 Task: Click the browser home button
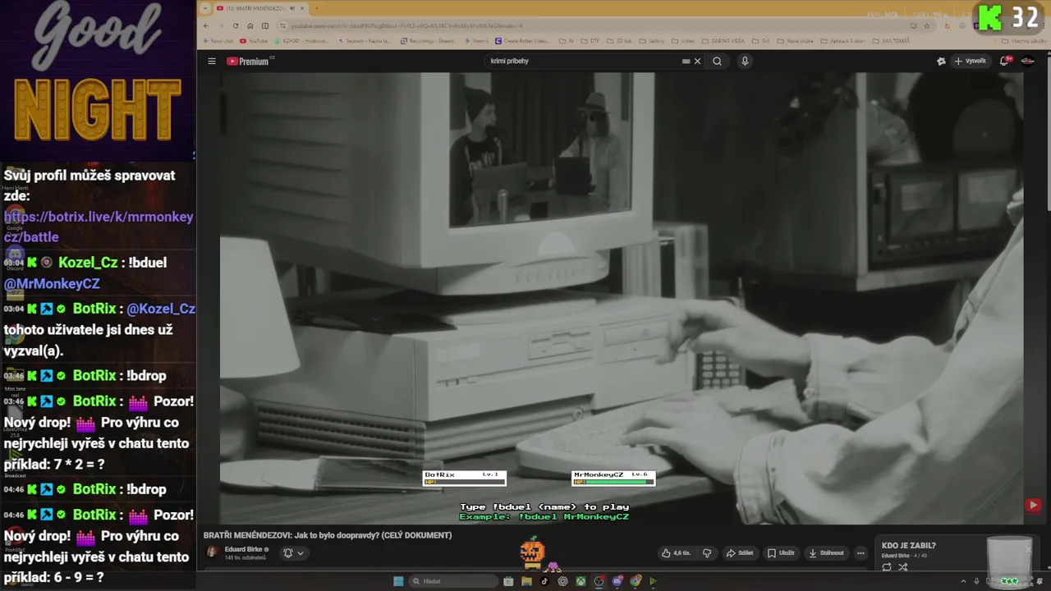(x=250, y=25)
